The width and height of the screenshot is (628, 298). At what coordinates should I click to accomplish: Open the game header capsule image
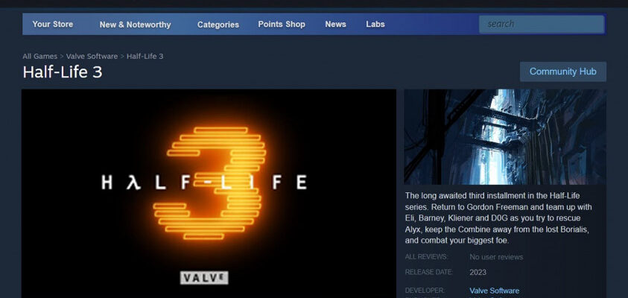click(504, 136)
